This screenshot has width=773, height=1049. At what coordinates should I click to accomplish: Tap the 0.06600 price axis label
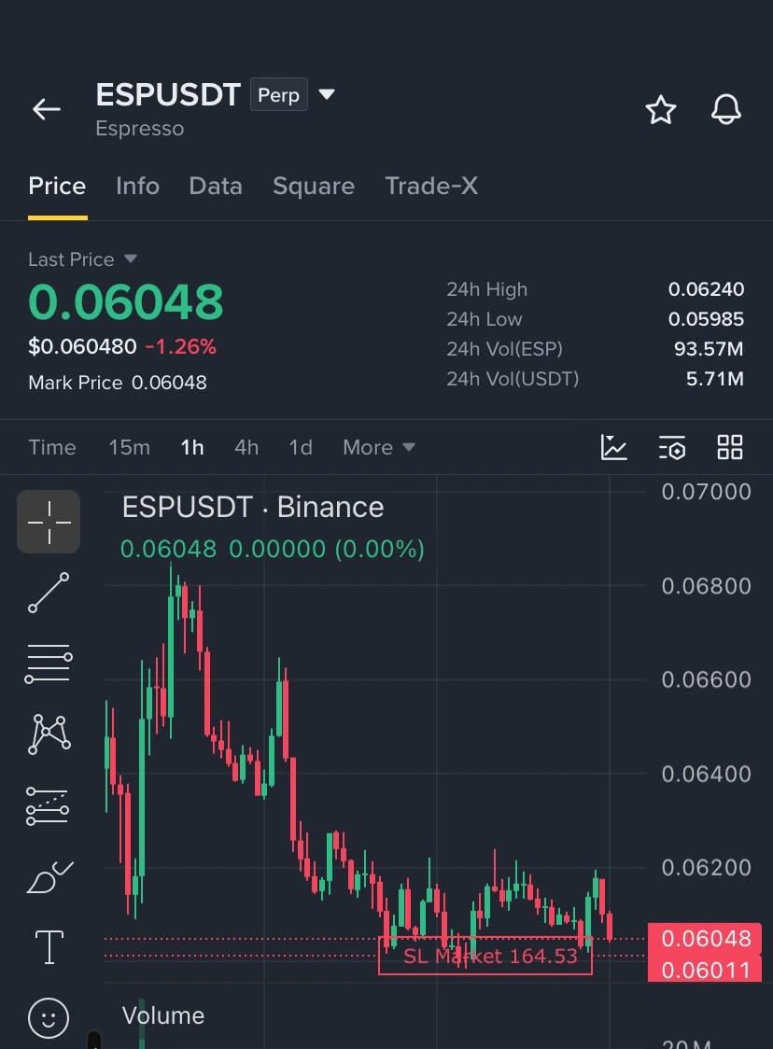(x=706, y=679)
